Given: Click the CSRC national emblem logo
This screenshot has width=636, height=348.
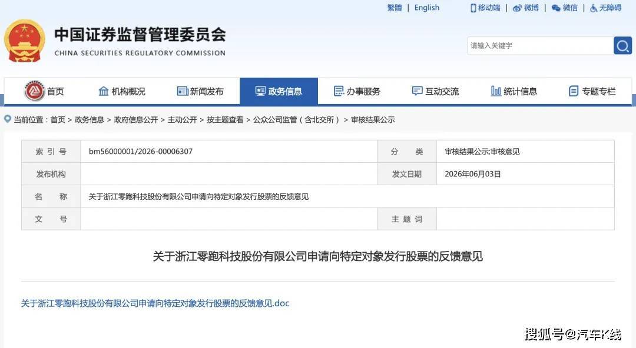Looking at the screenshot, I should [x=24, y=41].
